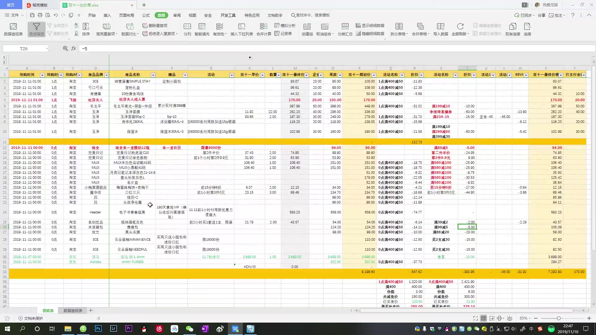This screenshot has height=335, width=596.
Task: Click 创建组 create group icon
Action: point(307,29)
